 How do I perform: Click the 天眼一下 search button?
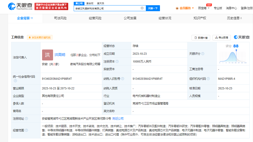coord(153,8)
